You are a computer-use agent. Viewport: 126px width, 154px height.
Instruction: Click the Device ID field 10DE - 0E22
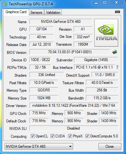click(40, 60)
